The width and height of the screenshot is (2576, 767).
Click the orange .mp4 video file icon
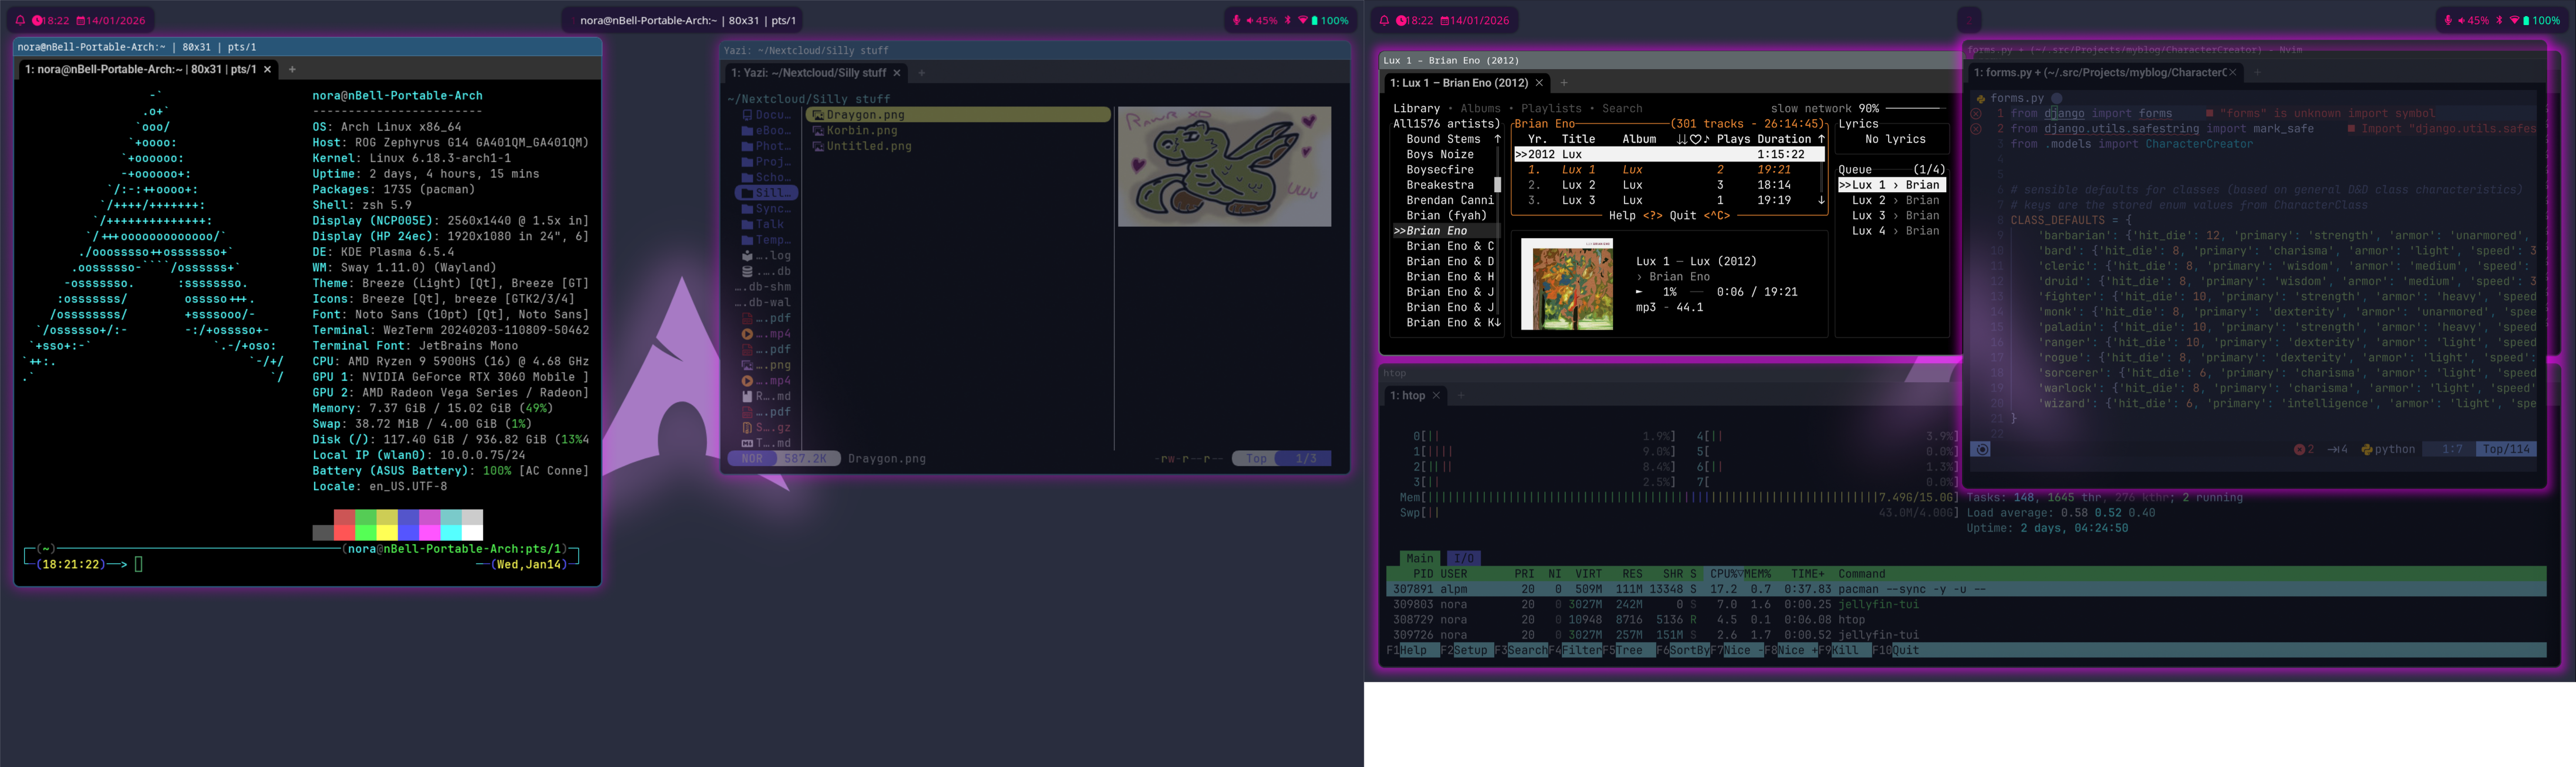click(x=747, y=334)
